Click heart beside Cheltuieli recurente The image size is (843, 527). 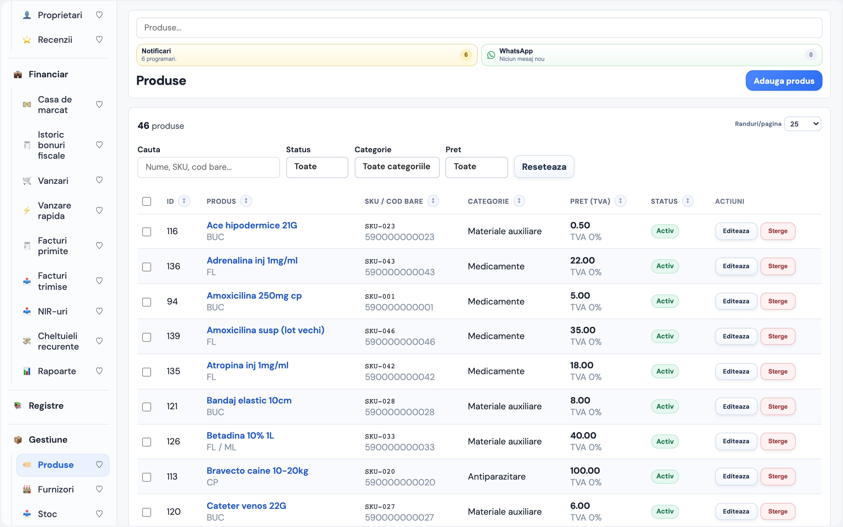click(x=99, y=341)
